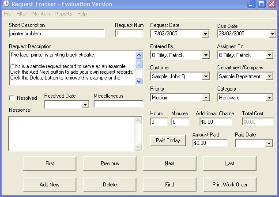This screenshot has height=197, width=279.
Task: Click the Miscellaneous input field
Action: coord(118,104)
